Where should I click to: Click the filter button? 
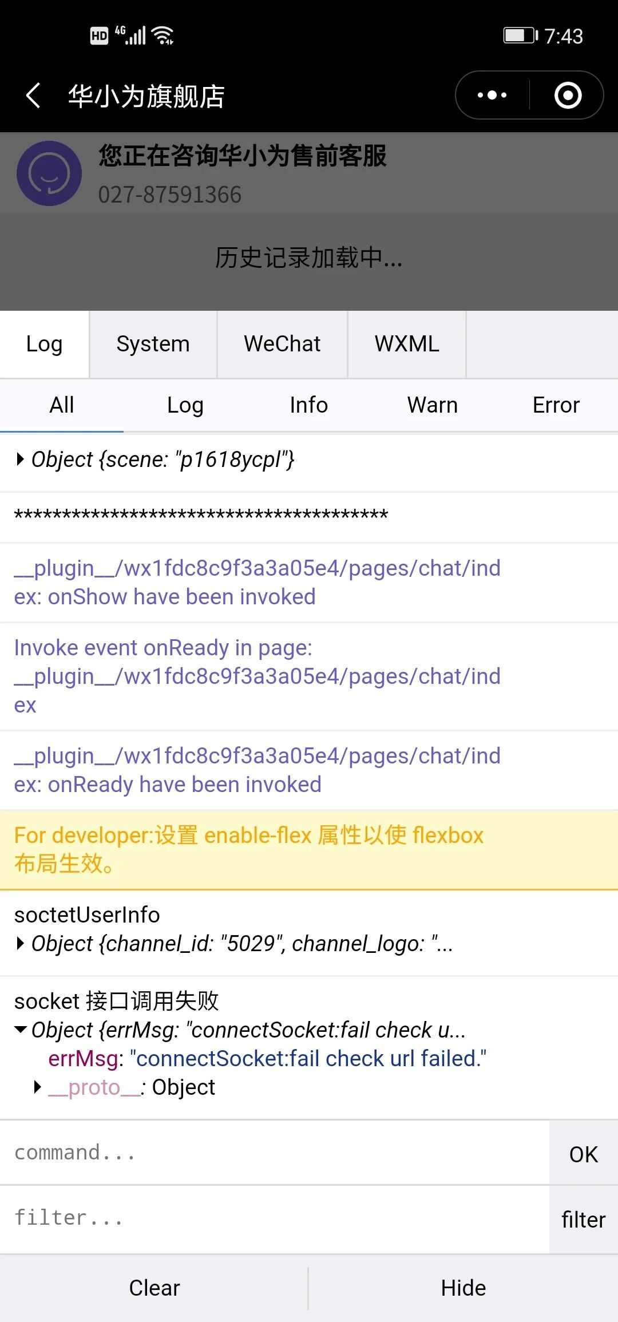pos(584,1220)
